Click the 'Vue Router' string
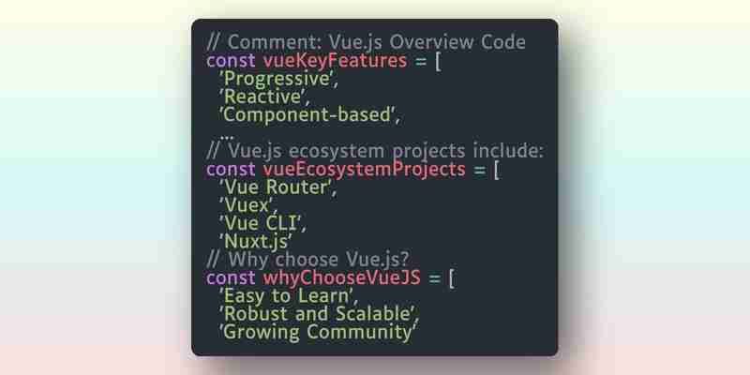Viewport: 750px width, 375px height. 275,187
